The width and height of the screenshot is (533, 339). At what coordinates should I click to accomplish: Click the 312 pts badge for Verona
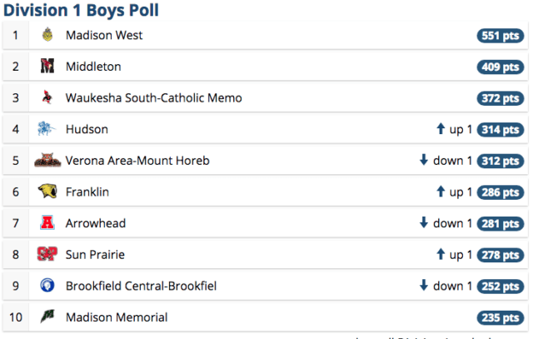coord(501,161)
